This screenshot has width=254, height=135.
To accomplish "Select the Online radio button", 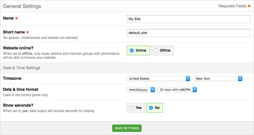I will 138,50.
